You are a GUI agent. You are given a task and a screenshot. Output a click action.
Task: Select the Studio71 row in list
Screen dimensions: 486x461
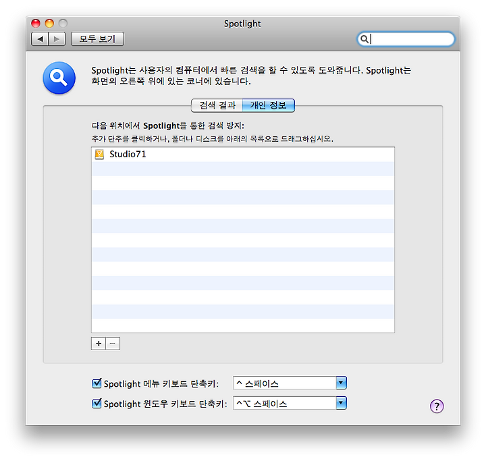243,155
